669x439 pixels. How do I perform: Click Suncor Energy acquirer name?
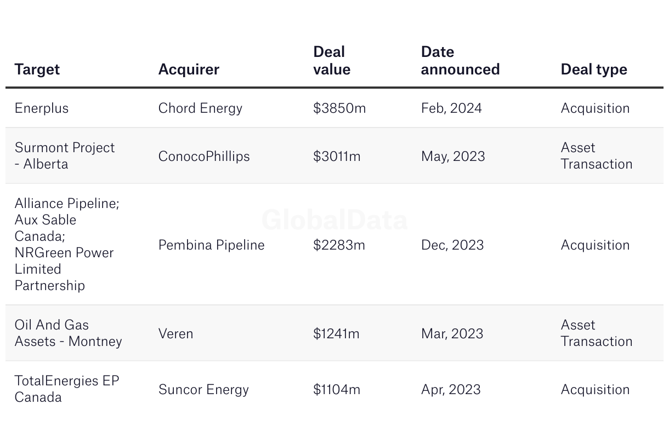[203, 389]
